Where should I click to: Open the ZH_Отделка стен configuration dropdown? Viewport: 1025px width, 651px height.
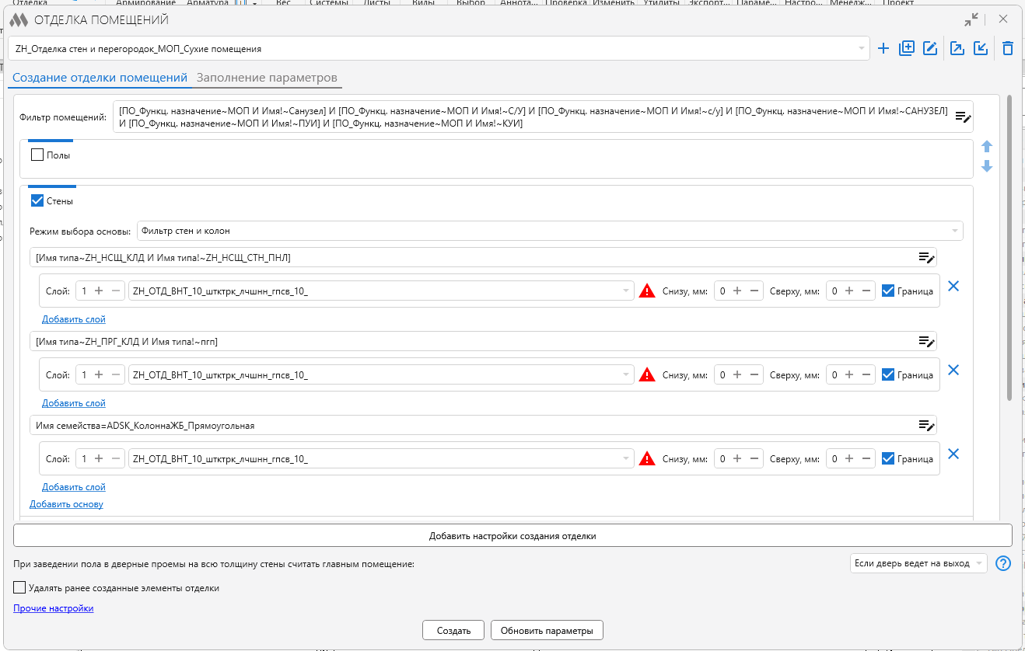coord(439,48)
